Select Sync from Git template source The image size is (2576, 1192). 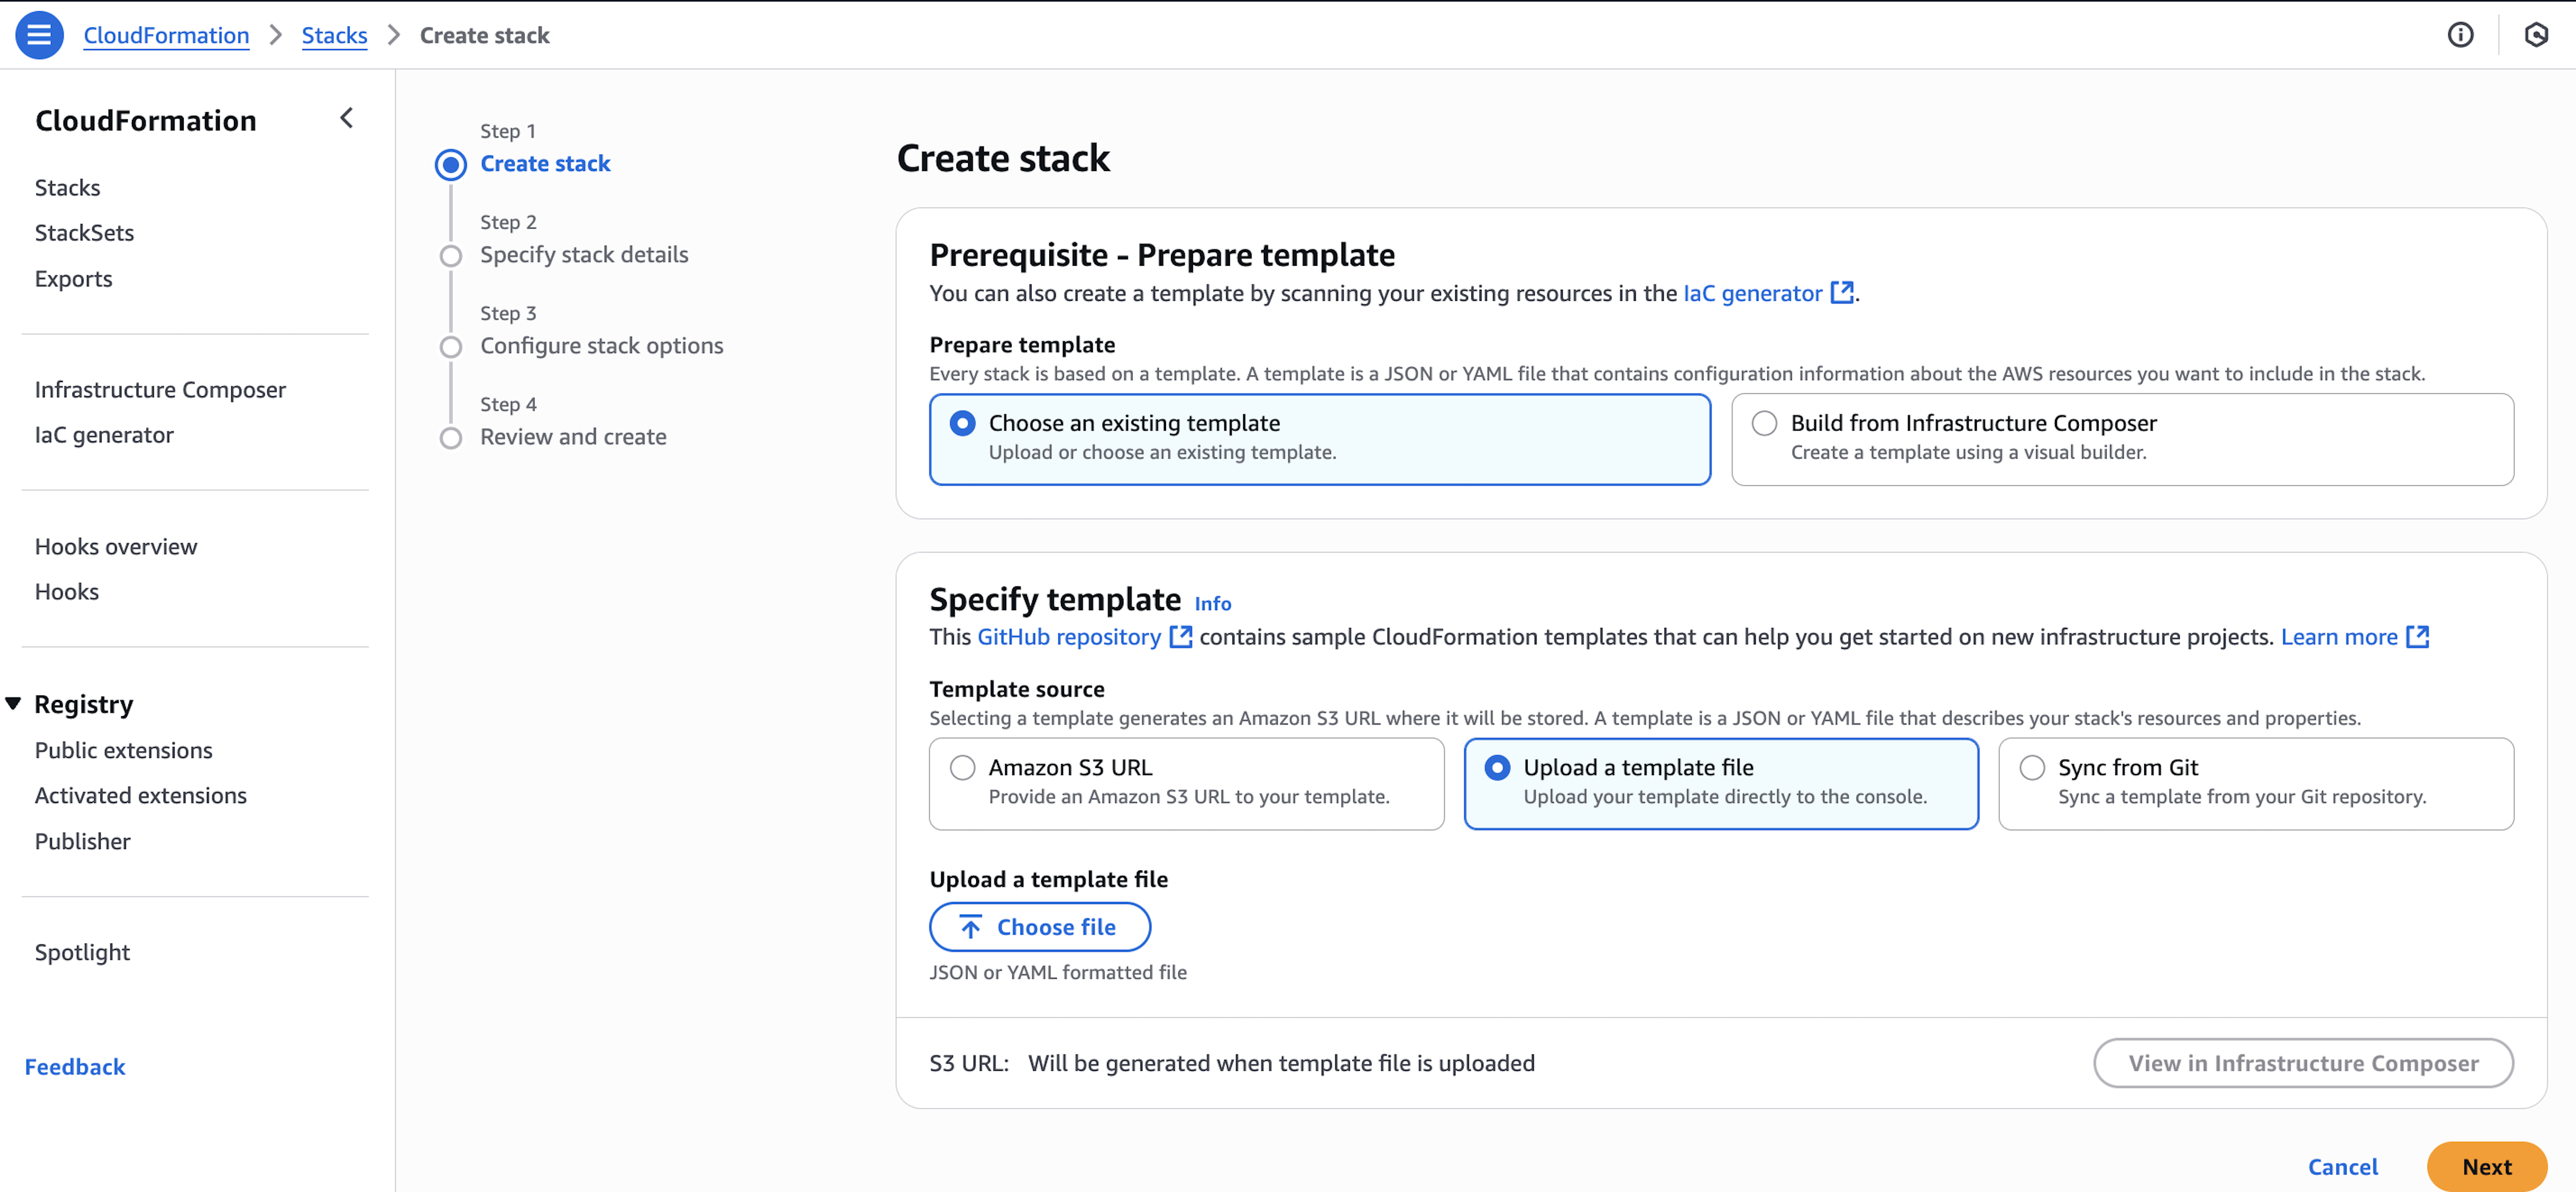coord(2031,767)
